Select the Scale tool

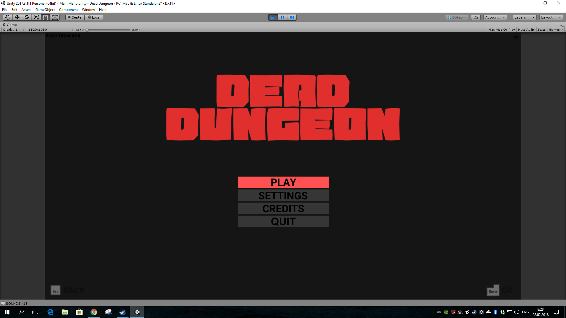pyautogui.click(x=36, y=17)
